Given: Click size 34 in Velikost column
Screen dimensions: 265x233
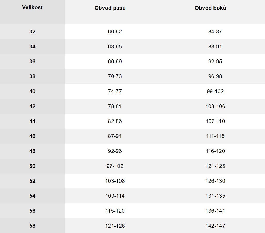Looking at the screenshot, I should point(32,46).
